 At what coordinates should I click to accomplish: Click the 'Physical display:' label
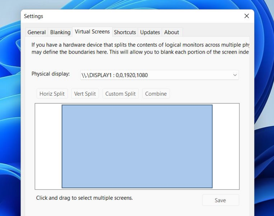coord(51,74)
